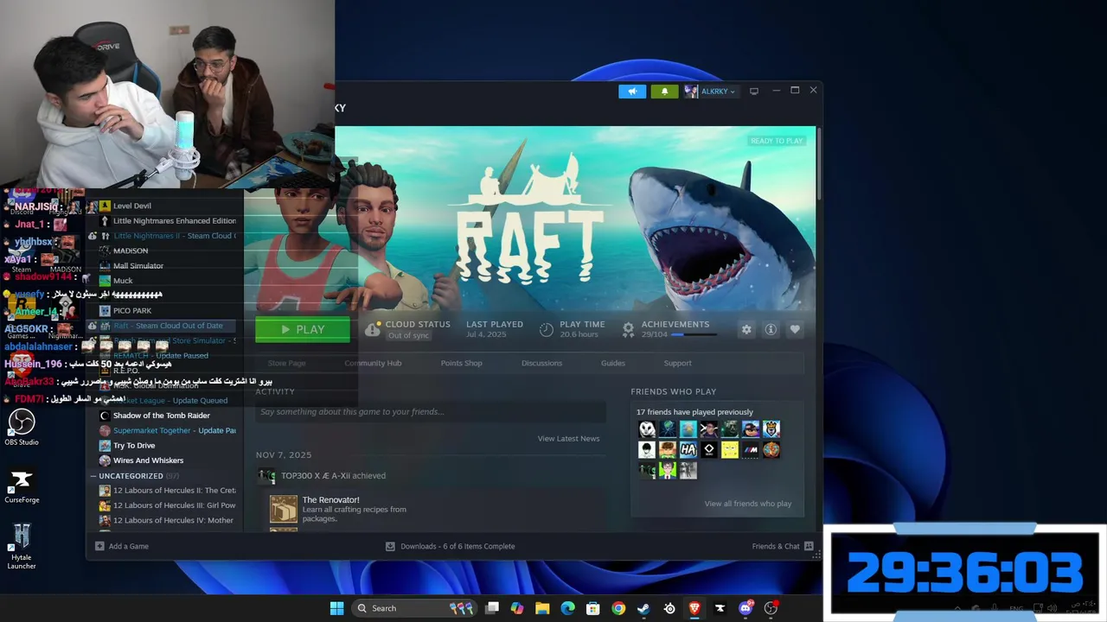Open Brave browser from taskbar
The height and width of the screenshot is (622, 1107).
[694, 608]
